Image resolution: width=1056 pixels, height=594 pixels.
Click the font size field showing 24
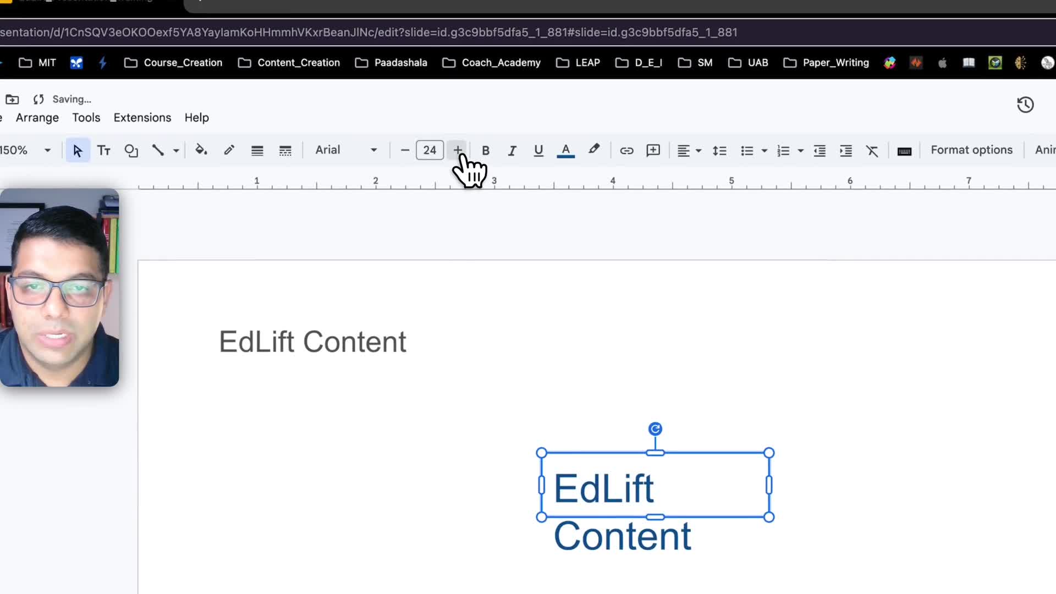pos(430,150)
